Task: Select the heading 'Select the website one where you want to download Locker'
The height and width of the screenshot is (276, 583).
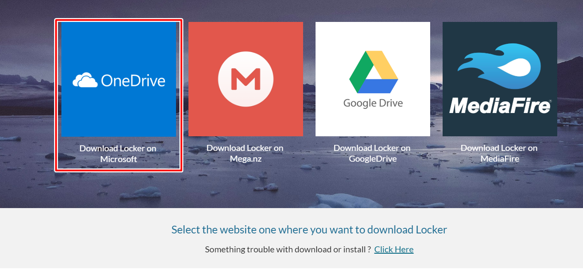Action: pos(309,230)
